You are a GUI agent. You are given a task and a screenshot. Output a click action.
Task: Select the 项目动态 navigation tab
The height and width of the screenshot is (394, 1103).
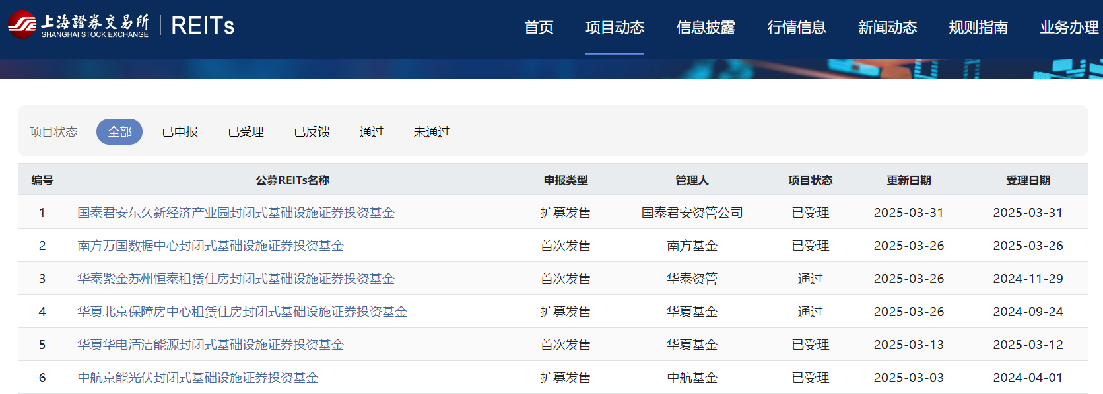coord(615,27)
